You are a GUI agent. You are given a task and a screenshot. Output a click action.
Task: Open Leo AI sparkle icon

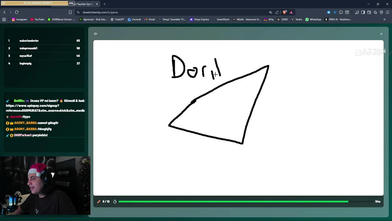pyautogui.click(x=375, y=12)
